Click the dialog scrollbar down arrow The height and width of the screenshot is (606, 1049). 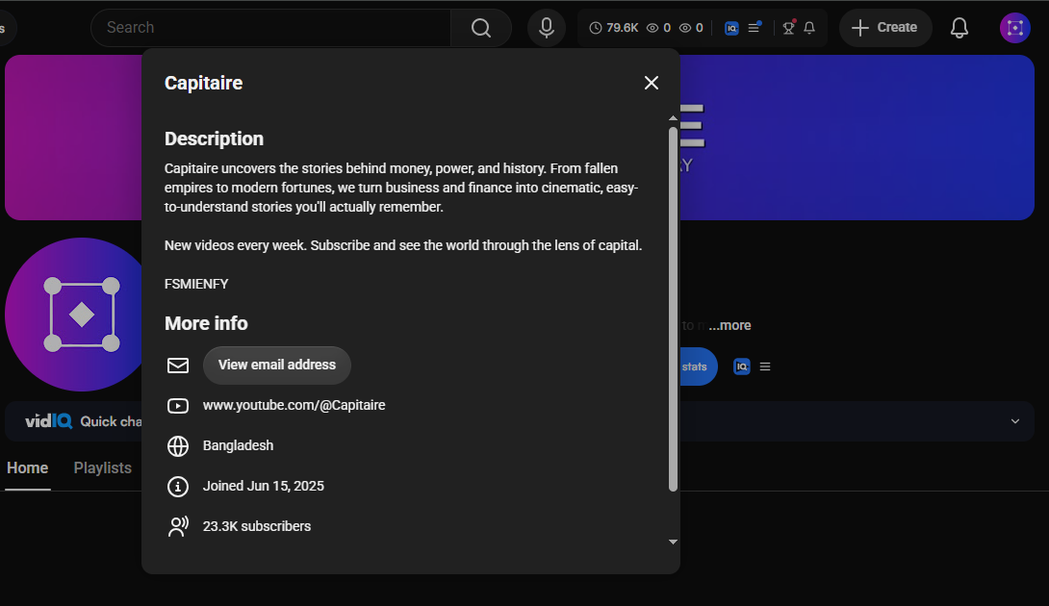pos(673,542)
